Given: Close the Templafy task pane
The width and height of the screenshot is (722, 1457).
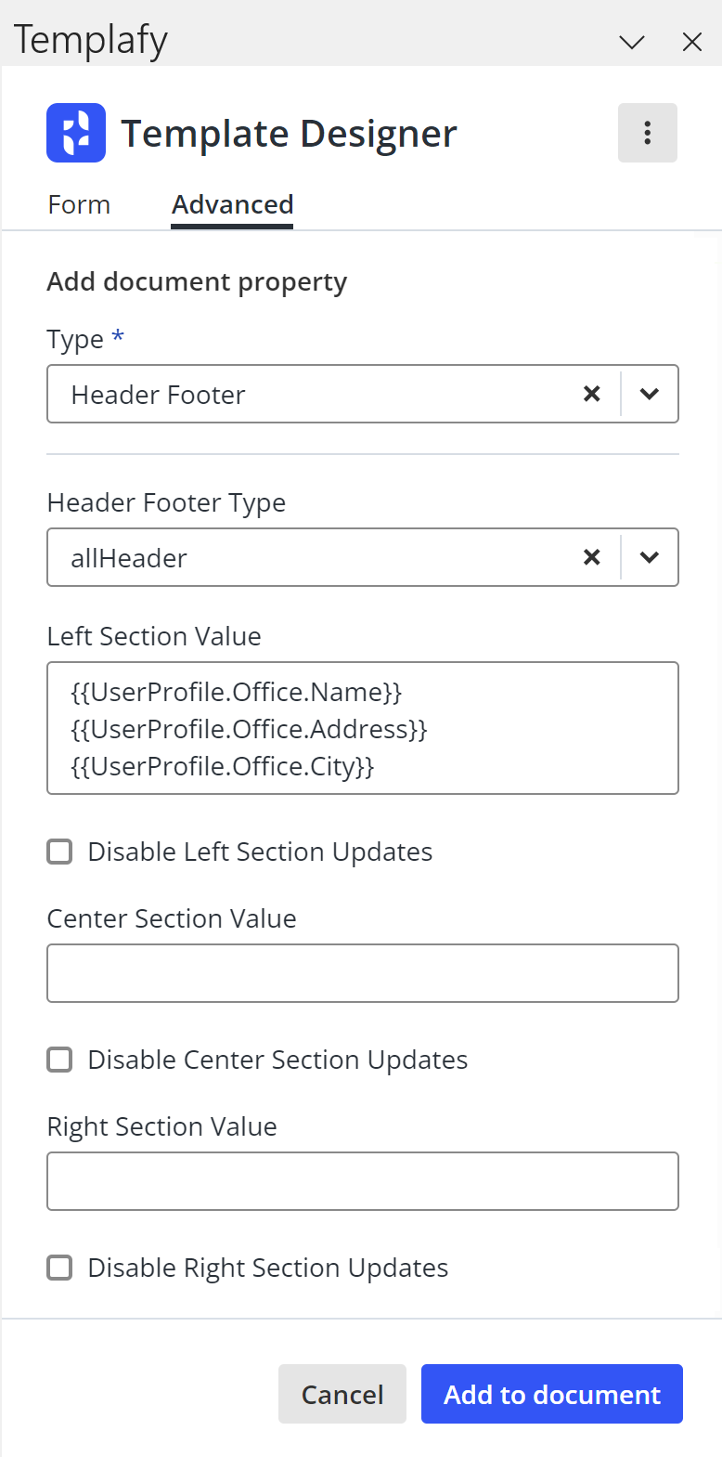Looking at the screenshot, I should click(692, 42).
